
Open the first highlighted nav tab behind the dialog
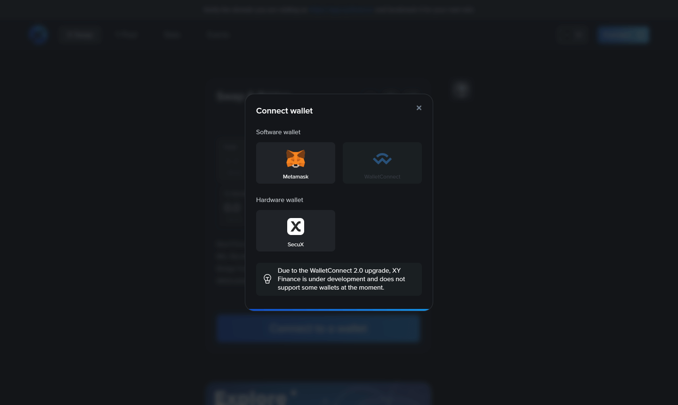[80, 35]
